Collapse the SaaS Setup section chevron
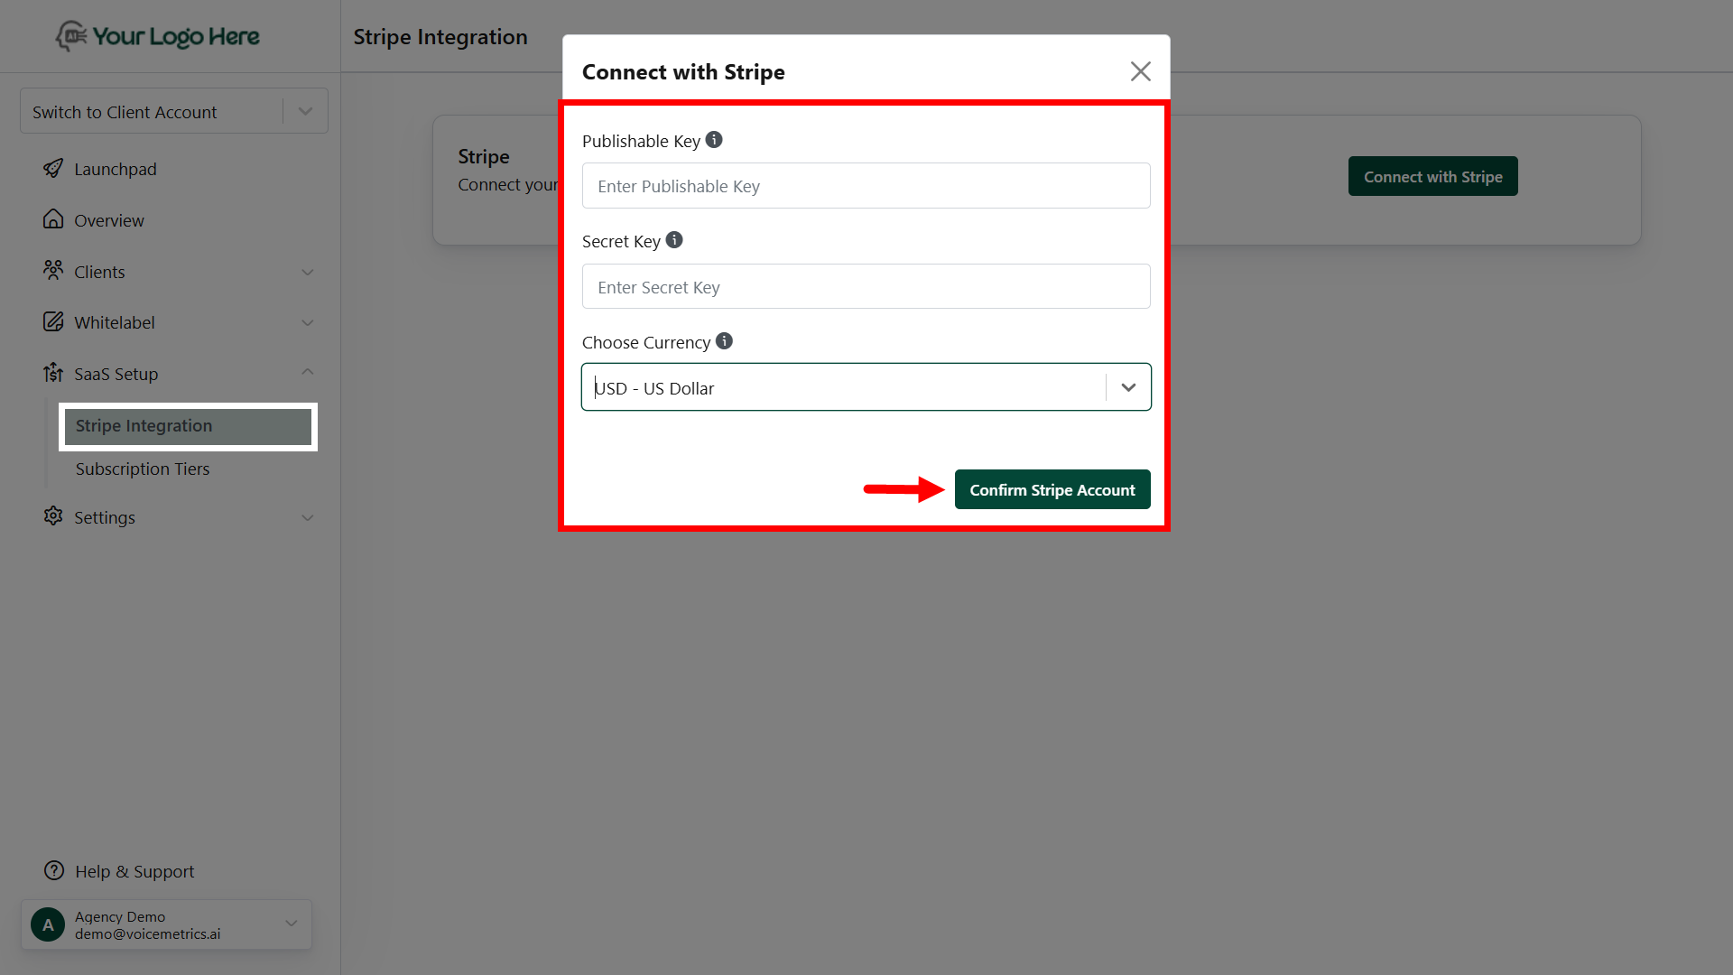 pyautogui.click(x=307, y=373)
